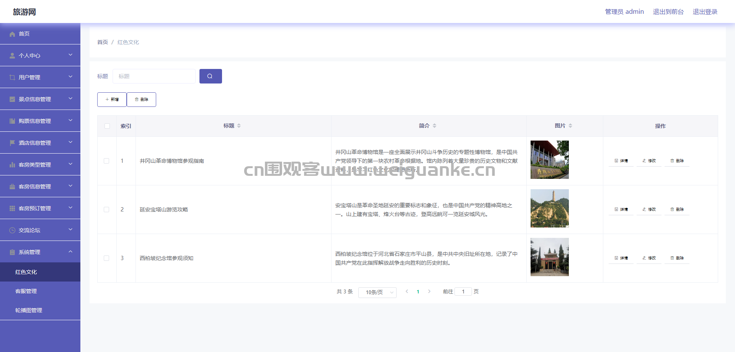Viewport: 735px width, 352px height.
Task: Click 退出到前台 in the header
Action: (668, 11)
